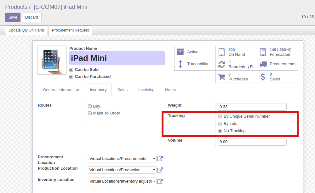The image size is (315, 193).
Task: Open external link for Inventory Location
Action: pos(160,181)
